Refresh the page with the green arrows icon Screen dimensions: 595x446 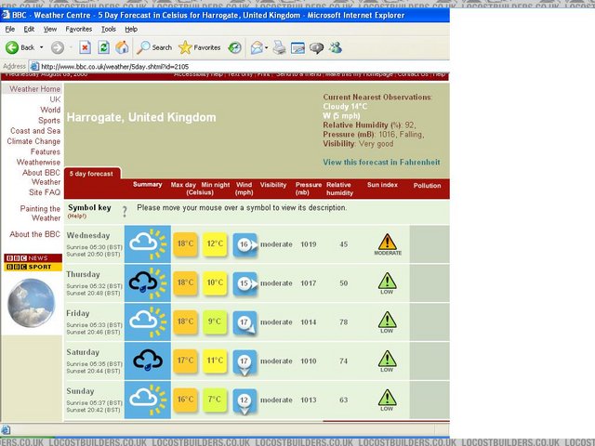(103, 47)
